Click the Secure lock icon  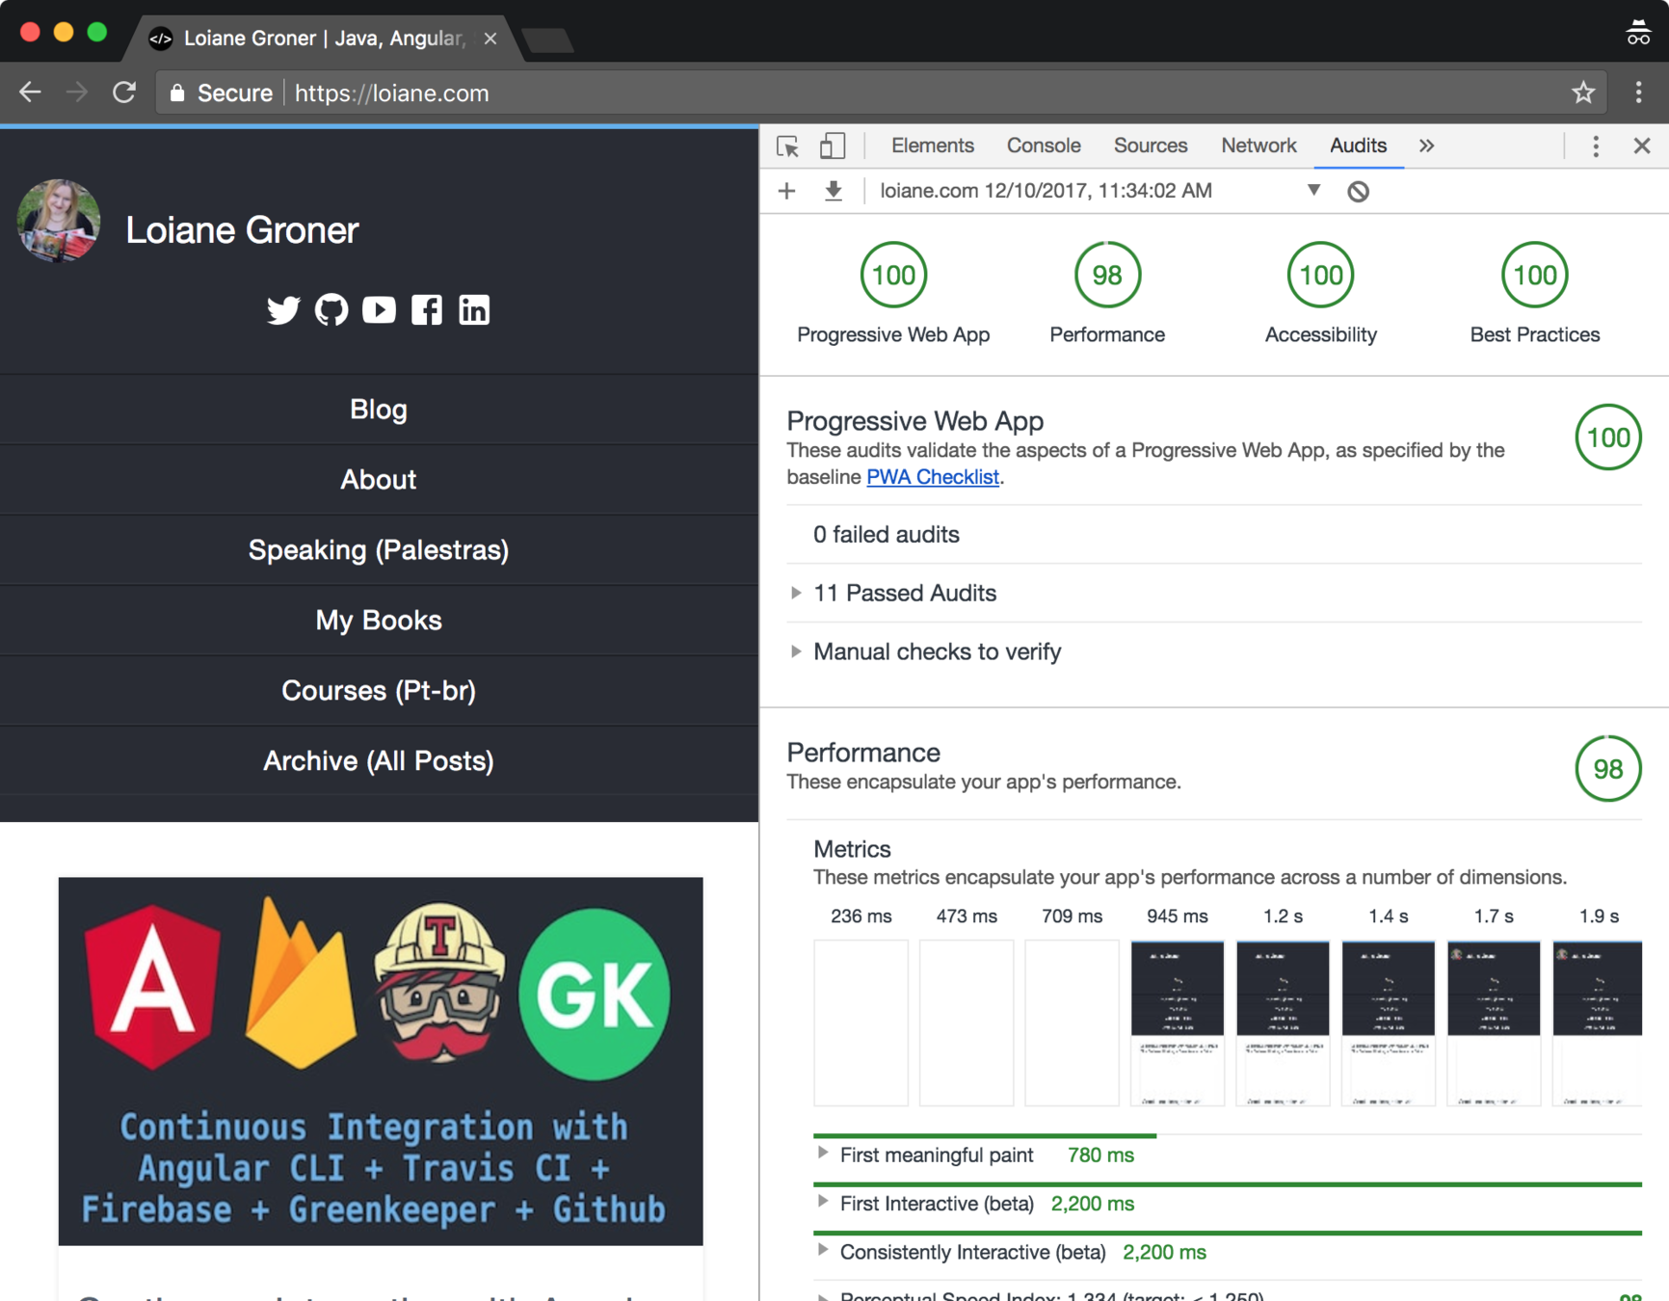click(177, 93)
